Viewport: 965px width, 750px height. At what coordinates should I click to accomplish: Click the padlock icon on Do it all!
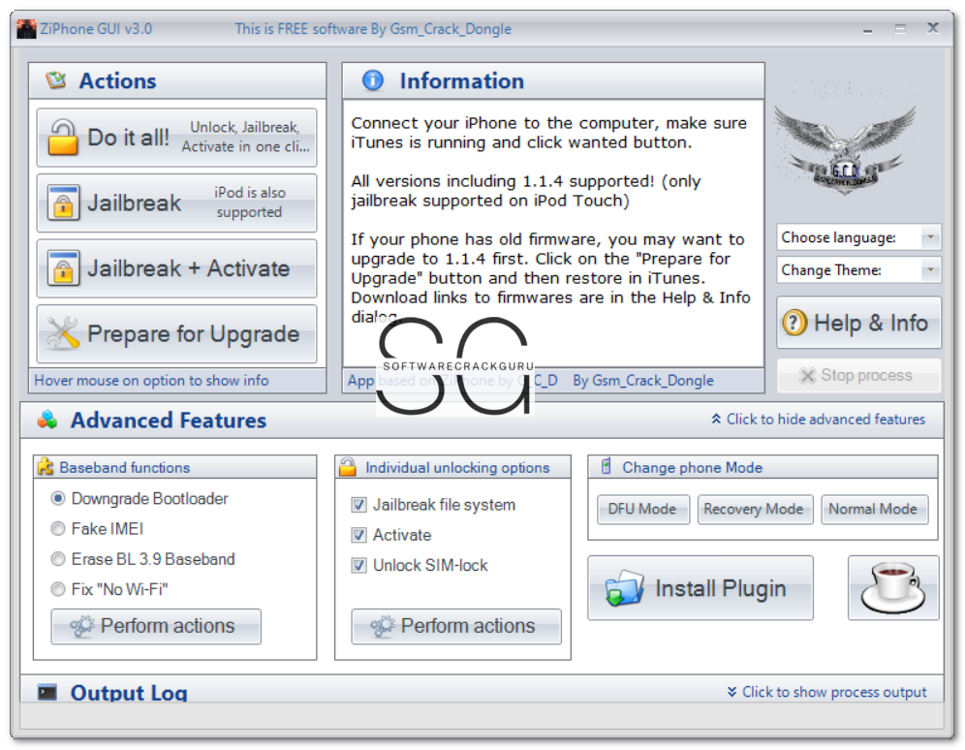(63, 137)
